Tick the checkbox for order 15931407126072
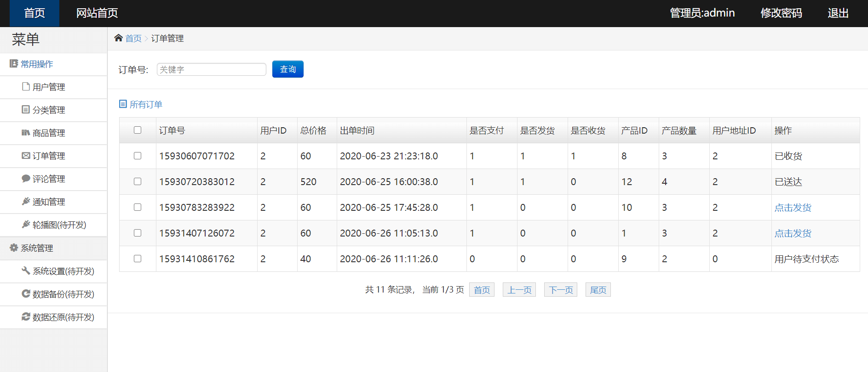The image size is (868, 372). (138, 233)
